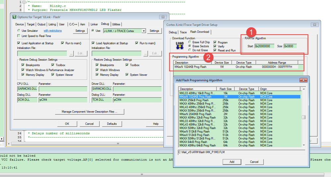Toggle the simulator Breakpoints checkbox
331x177 pixels.
coord(23,65)
